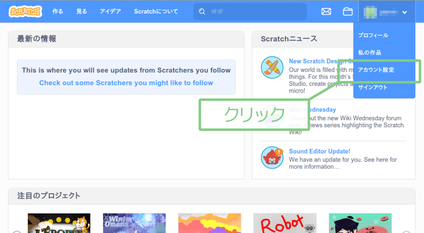
Task: Open green-haired character project thumbnail
Action: click(360, 223)
